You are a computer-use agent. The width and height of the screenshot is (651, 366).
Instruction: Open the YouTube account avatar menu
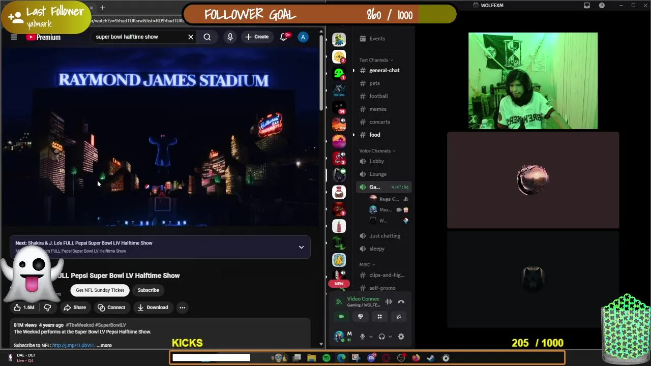(303, 37)
